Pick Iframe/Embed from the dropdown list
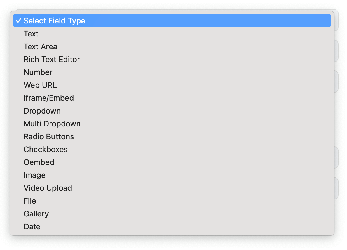The width and height of the screenshot is (347, 250). [x=49, y=98]
